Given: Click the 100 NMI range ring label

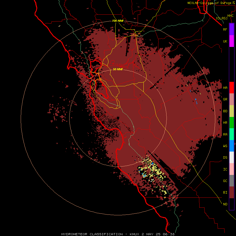Looking at the screenshot, I should (118, 21).
